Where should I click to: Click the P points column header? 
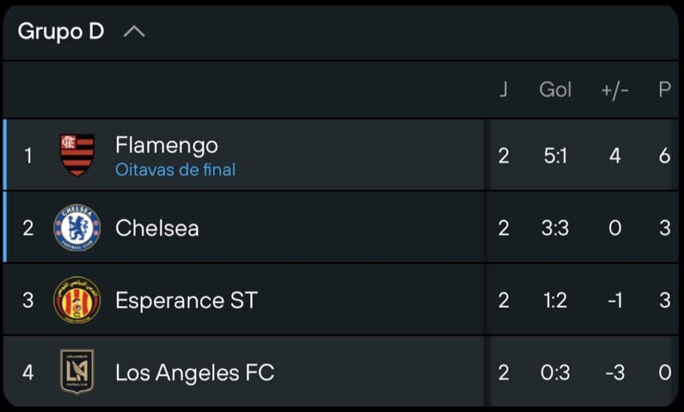664,89
